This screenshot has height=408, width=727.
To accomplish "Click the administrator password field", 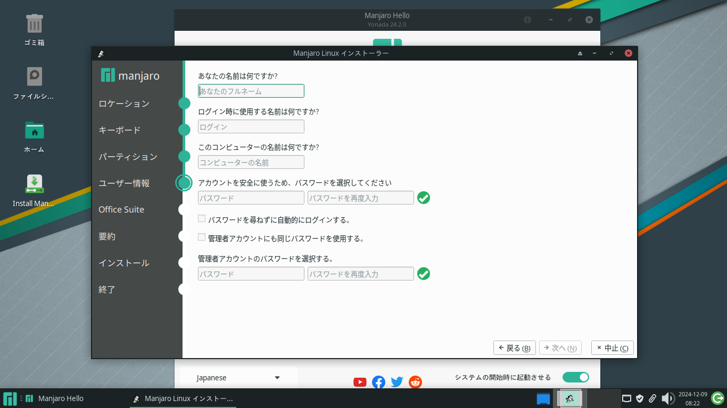I will (251, 274).
